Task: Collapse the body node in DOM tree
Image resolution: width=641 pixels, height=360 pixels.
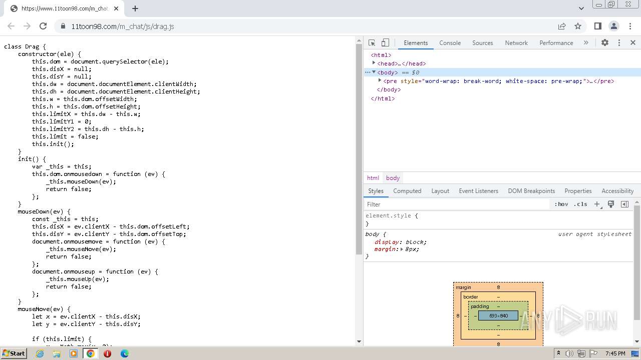Action: [374, 72]
